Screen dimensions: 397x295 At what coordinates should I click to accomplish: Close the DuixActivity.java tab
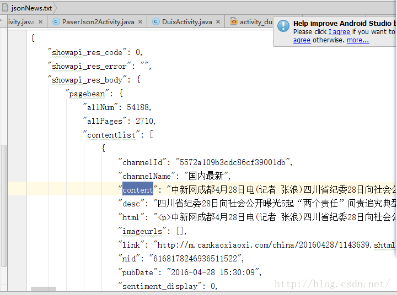click(x=218, y=22)
